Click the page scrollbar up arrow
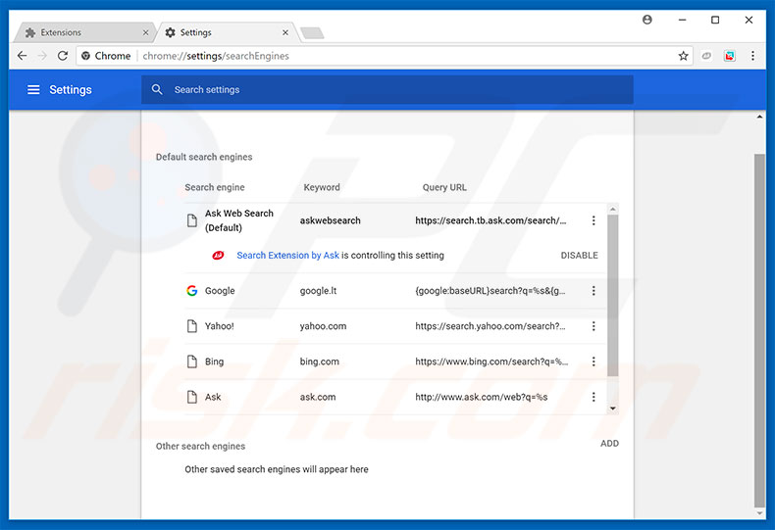This screenshot has height=530, width=775. (759, 117)
